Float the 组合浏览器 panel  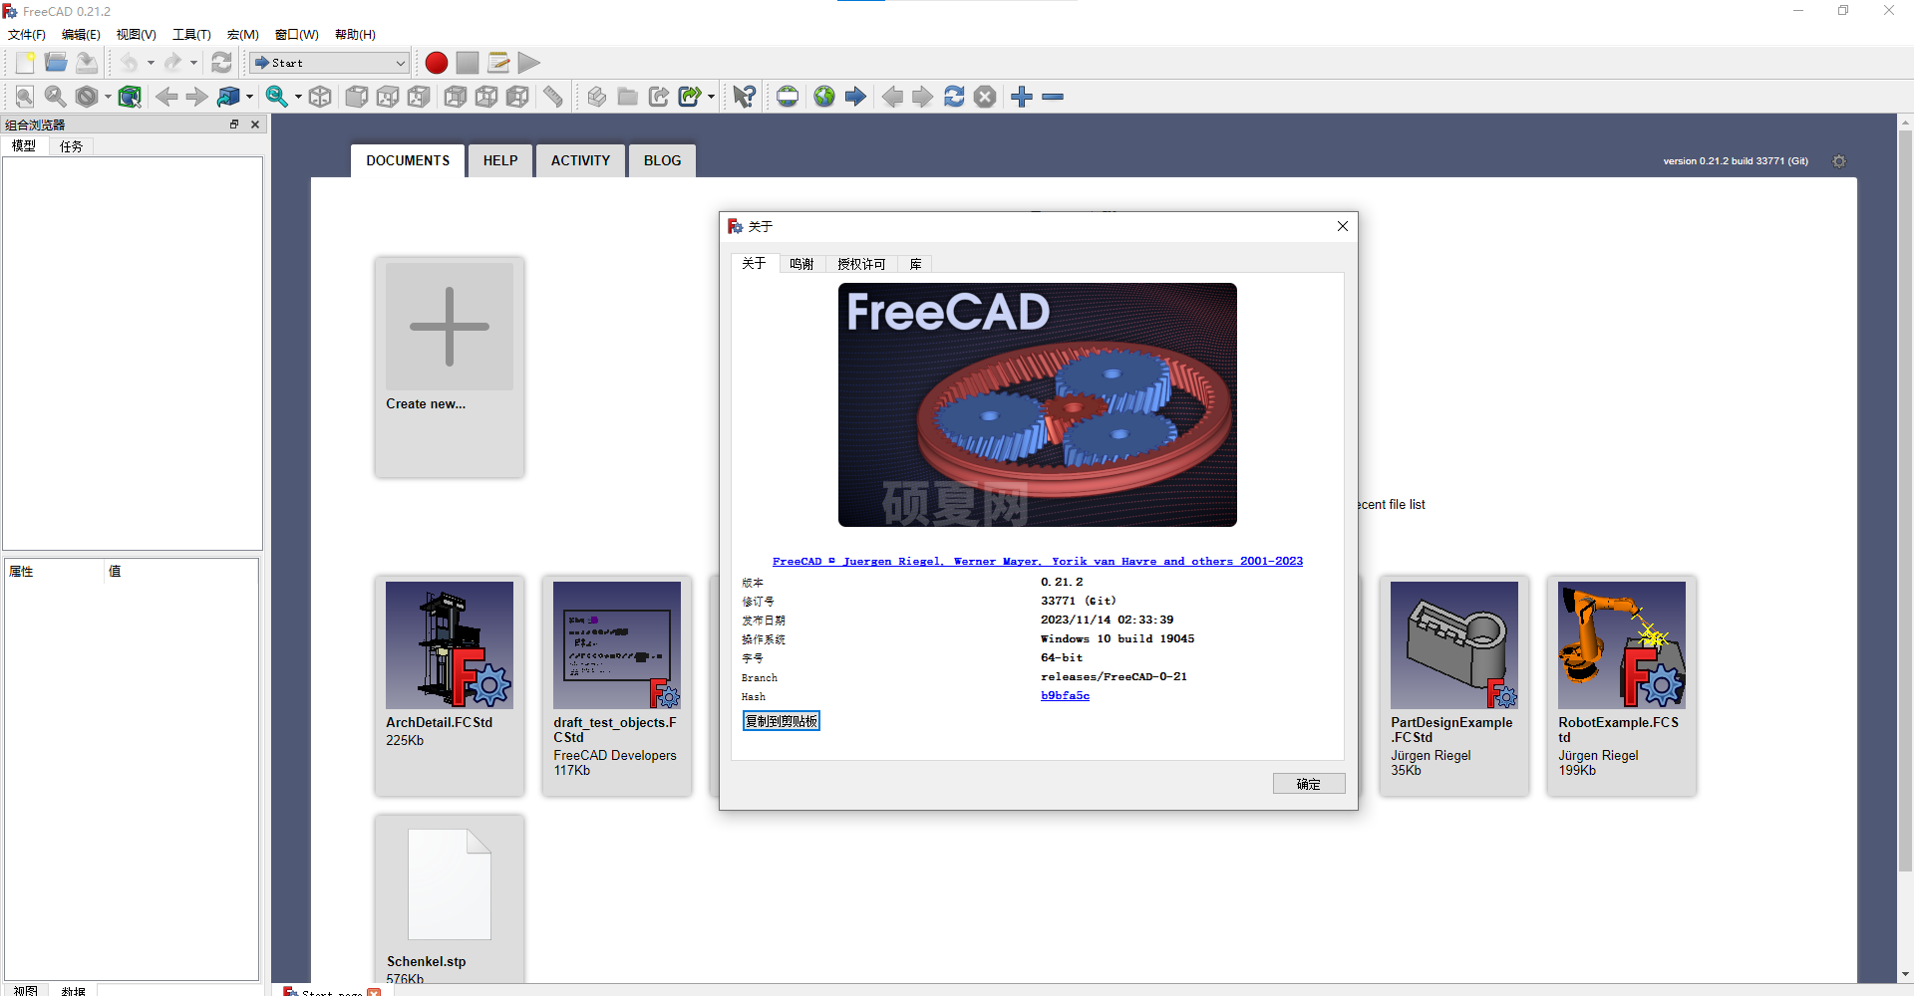pyautogui.click(x=234, y=124)
